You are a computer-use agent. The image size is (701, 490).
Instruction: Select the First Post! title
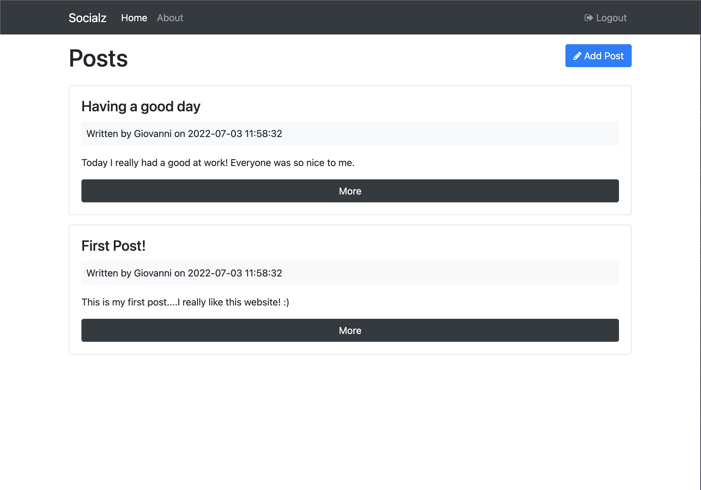[x=113, y=246]
